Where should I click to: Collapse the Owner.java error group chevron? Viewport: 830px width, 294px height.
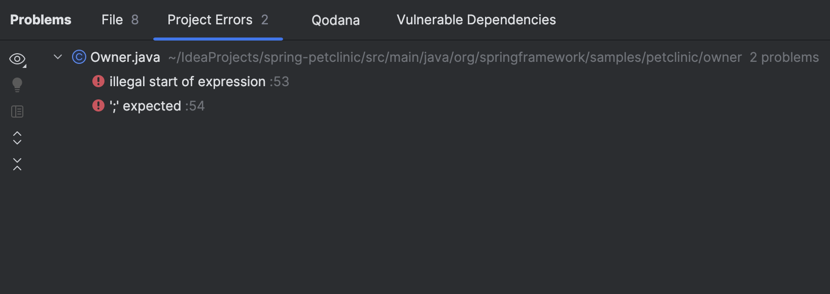click(x=57, y=57)
